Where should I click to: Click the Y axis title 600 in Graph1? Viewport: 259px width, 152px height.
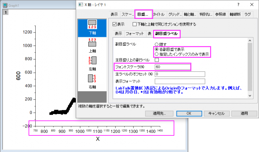18,76
